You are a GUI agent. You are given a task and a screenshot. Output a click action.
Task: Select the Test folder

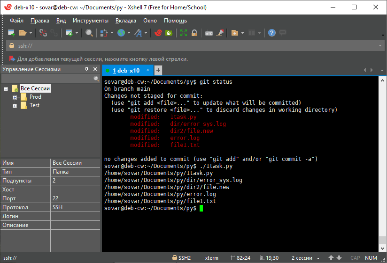coord(35,105)
